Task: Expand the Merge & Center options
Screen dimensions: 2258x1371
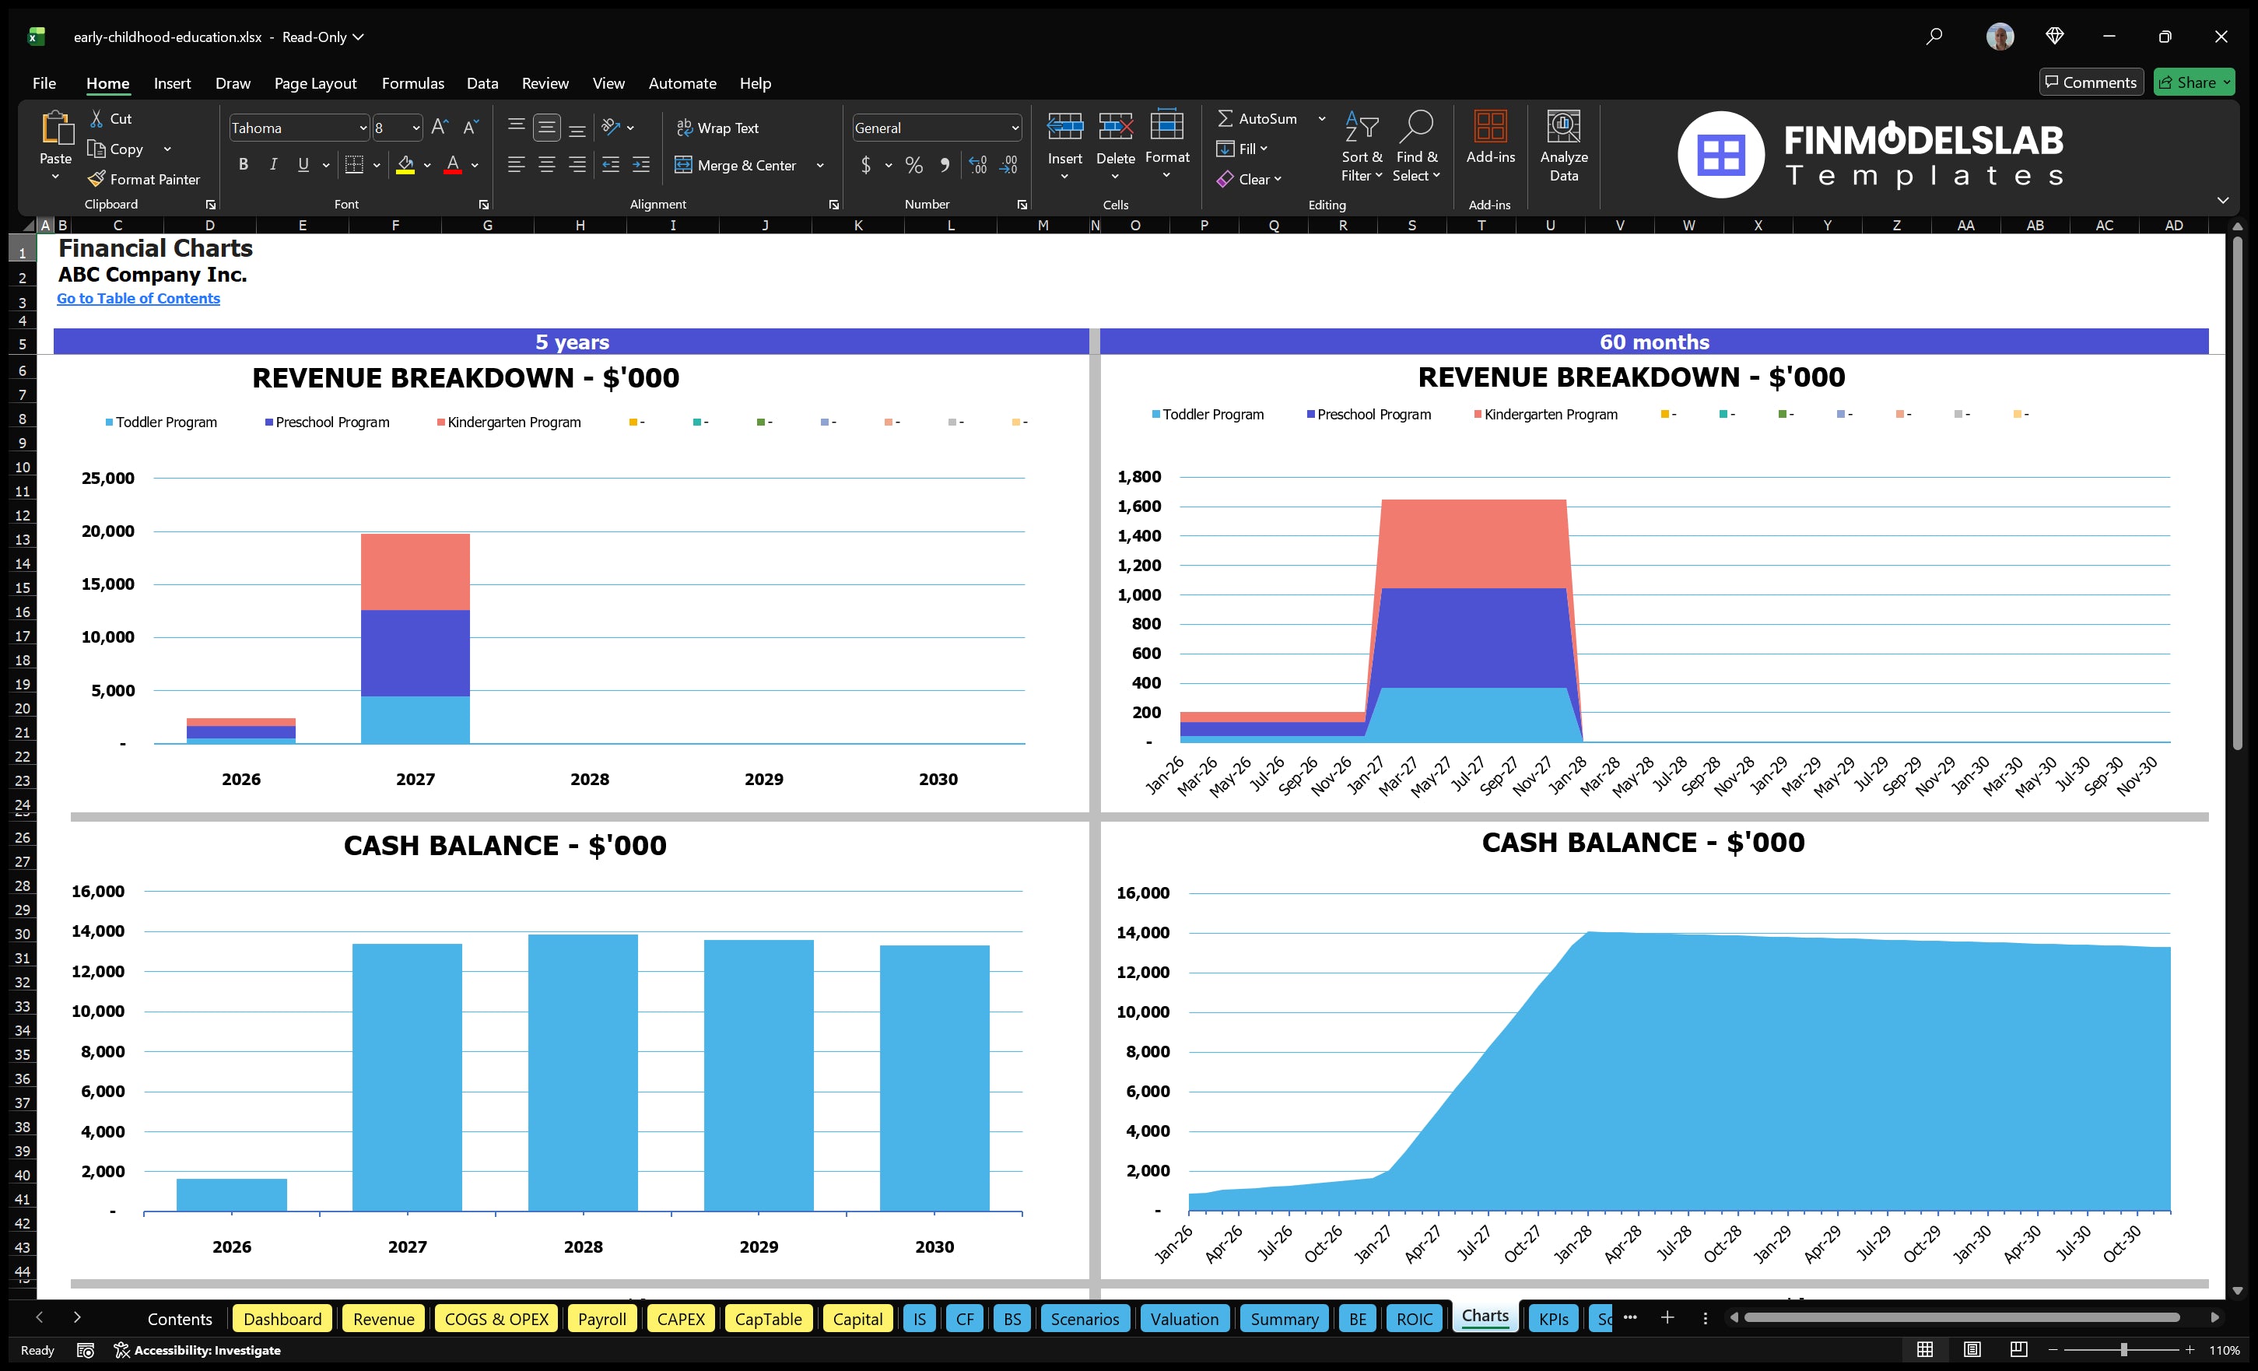Action: (820, 166)
